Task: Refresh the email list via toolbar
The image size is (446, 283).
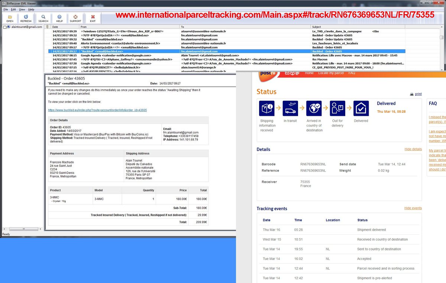Action: tap(26, 18)
